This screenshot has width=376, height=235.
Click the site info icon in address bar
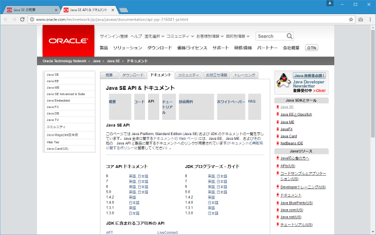32,19
